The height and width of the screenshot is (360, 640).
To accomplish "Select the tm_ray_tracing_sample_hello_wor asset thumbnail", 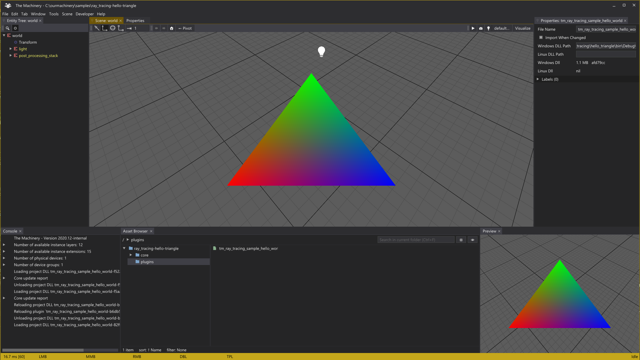I will pos(215,248).
